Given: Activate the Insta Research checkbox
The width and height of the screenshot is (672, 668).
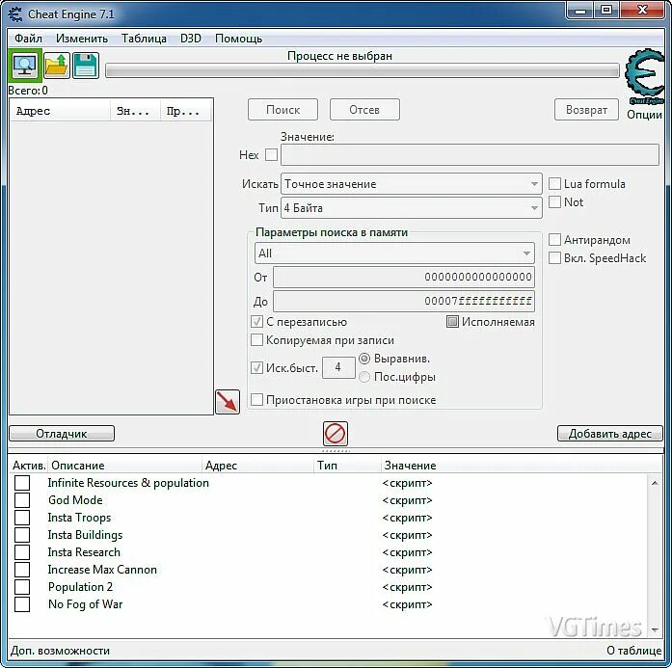Looking at the screenshot, I should coord(22,552).
